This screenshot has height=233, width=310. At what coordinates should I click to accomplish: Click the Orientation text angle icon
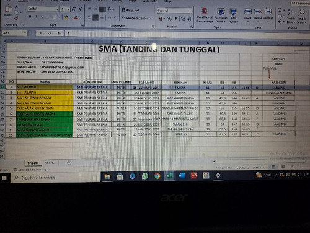(x=110, y=9)
